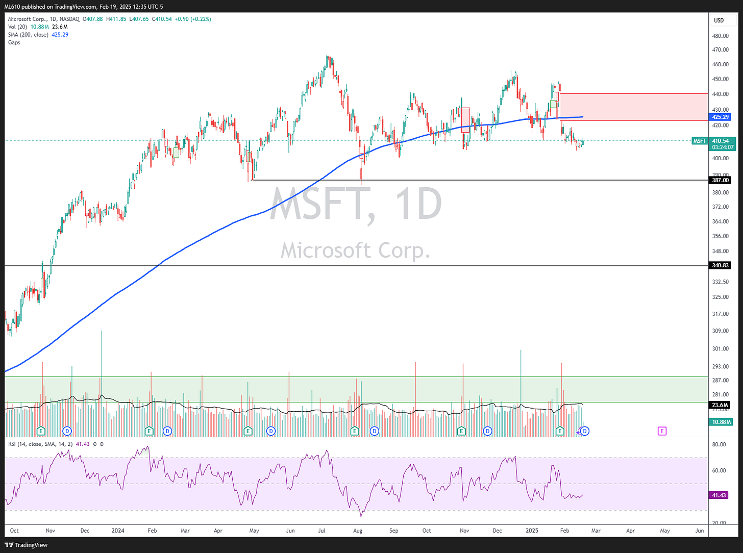Select the SMA (200, close) indicator legend
Viewport: 743px width, 553px height.
point(28,35)
